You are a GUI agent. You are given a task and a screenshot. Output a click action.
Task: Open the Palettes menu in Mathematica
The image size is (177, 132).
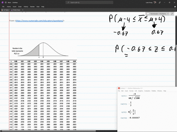pos(154,91)
